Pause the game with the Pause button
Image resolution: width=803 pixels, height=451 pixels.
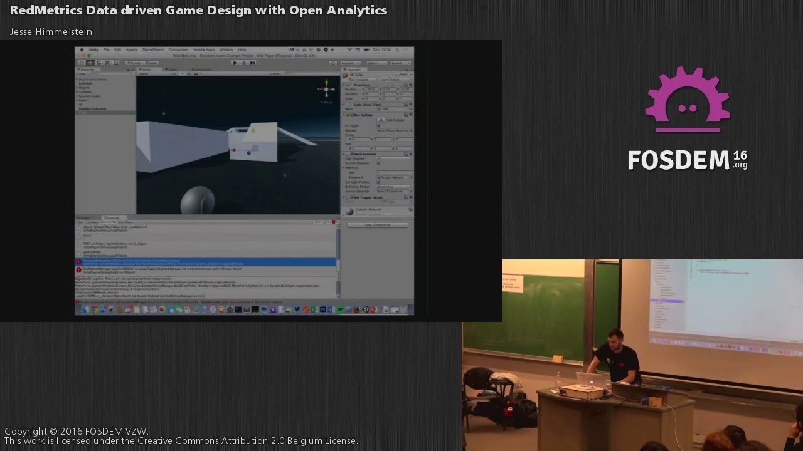[244, 63]
